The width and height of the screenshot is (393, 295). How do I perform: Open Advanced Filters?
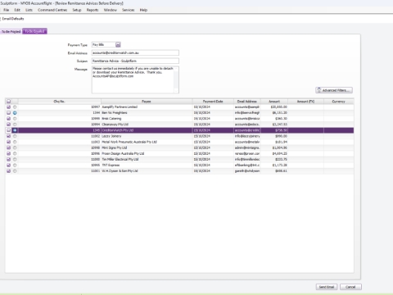point(334,90)
